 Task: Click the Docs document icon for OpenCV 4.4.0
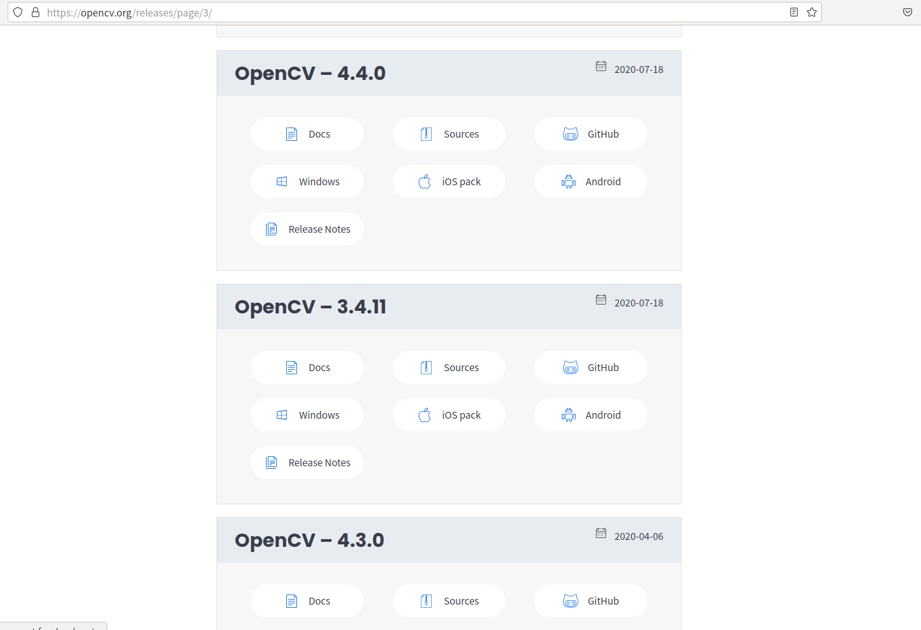(x=291, y=134)
